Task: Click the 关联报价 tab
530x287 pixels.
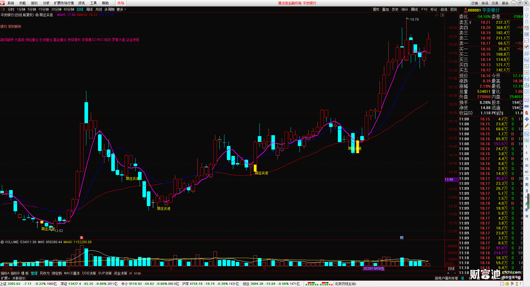Action: click(19, 278)
